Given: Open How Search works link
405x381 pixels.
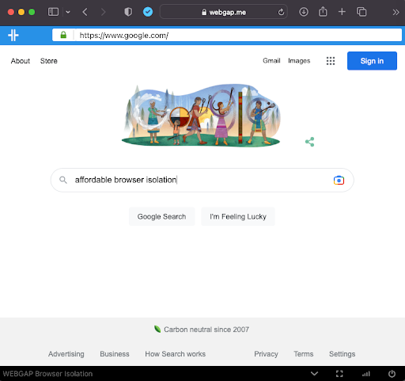Looking at the screenshot, I should (x=176, y=354).
